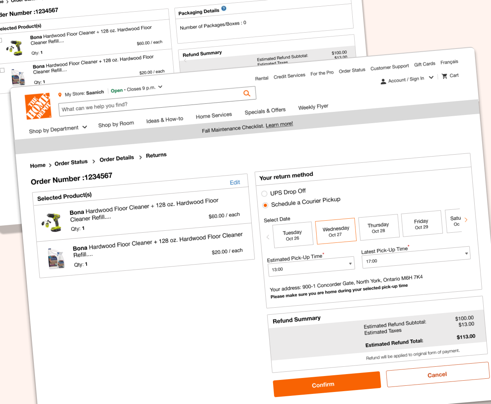Select Wednesday Oct 27 date

336,231
